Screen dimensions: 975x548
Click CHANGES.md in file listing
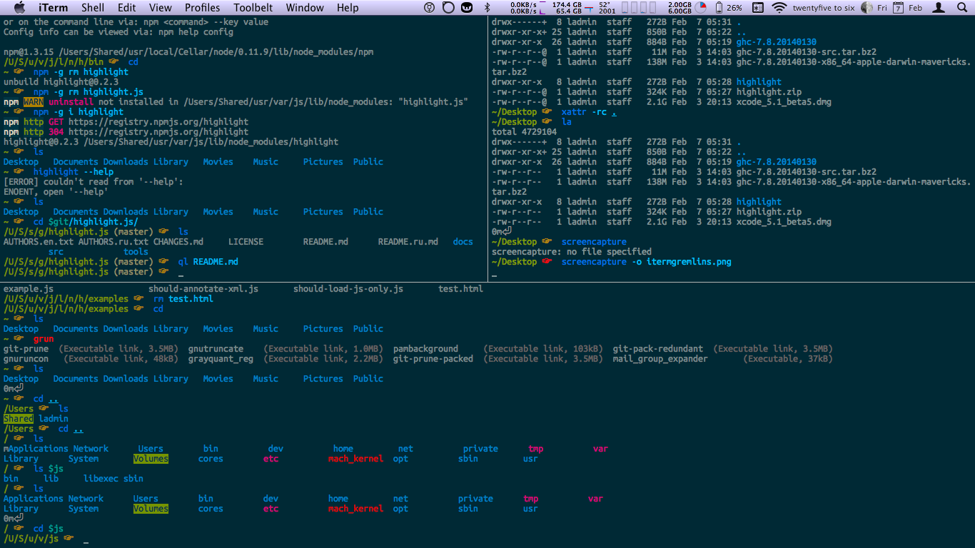pyautogui.click(x=178, y=242)
